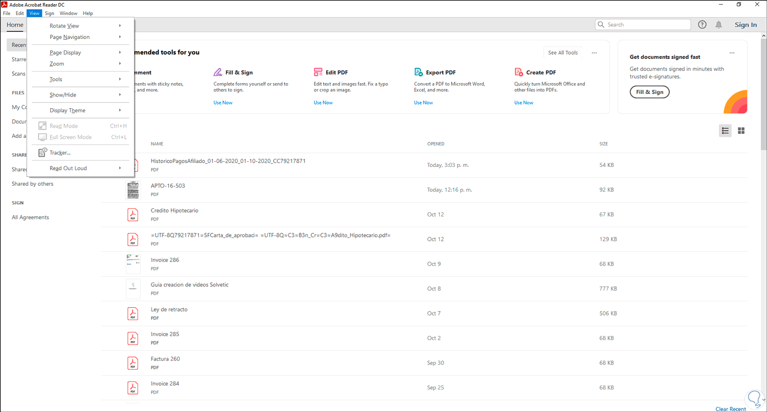Switch to list view layout icon
767x412 pixels.
[x=725, y=131]
